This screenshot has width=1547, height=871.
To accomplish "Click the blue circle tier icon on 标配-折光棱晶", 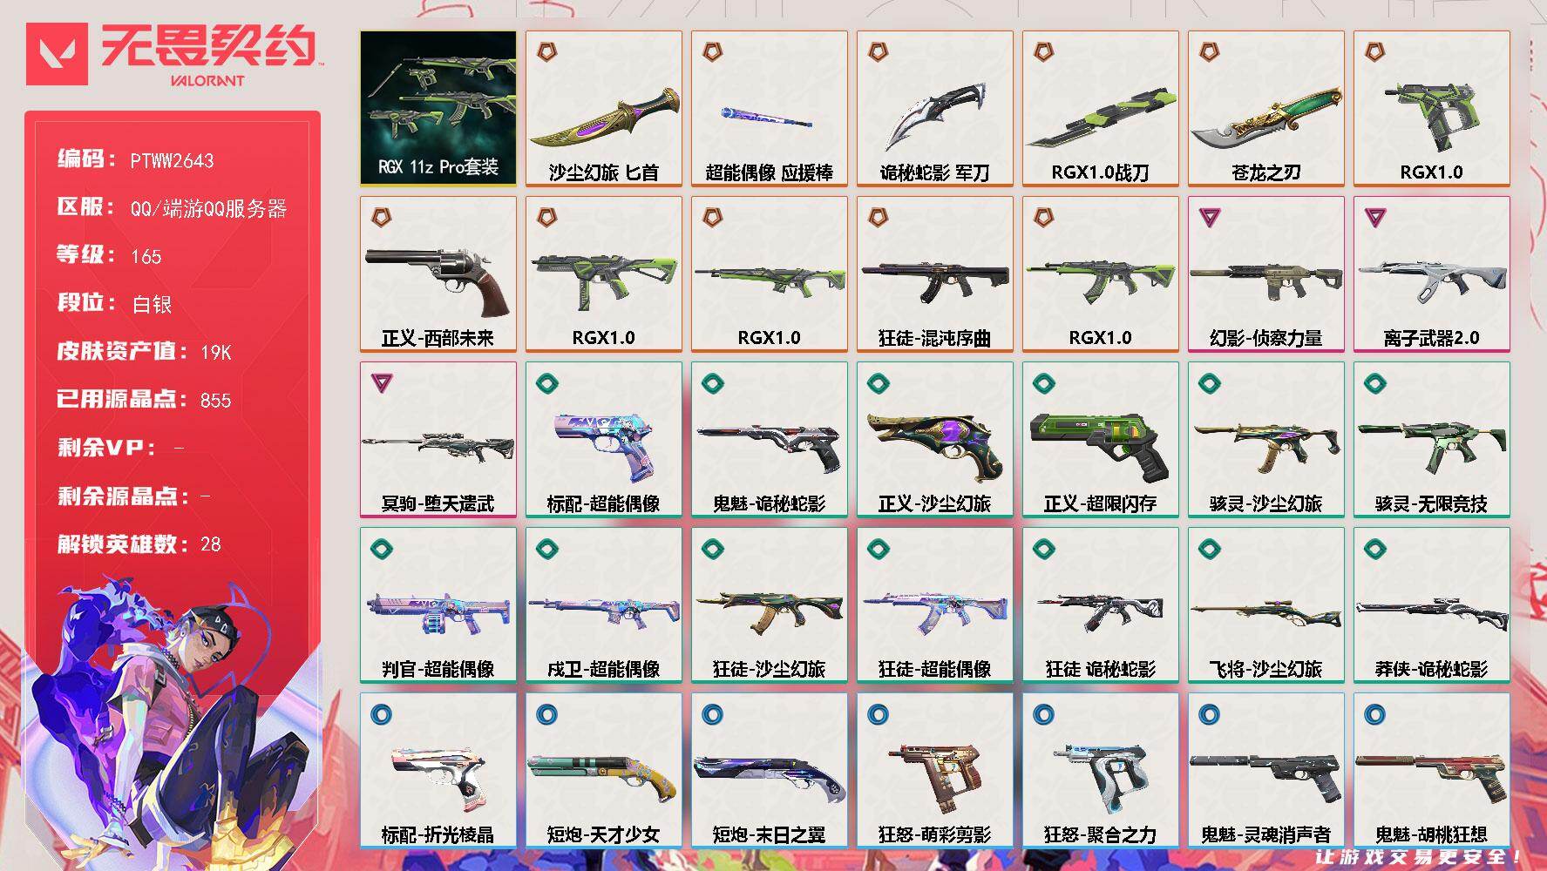I will (381, 714).
